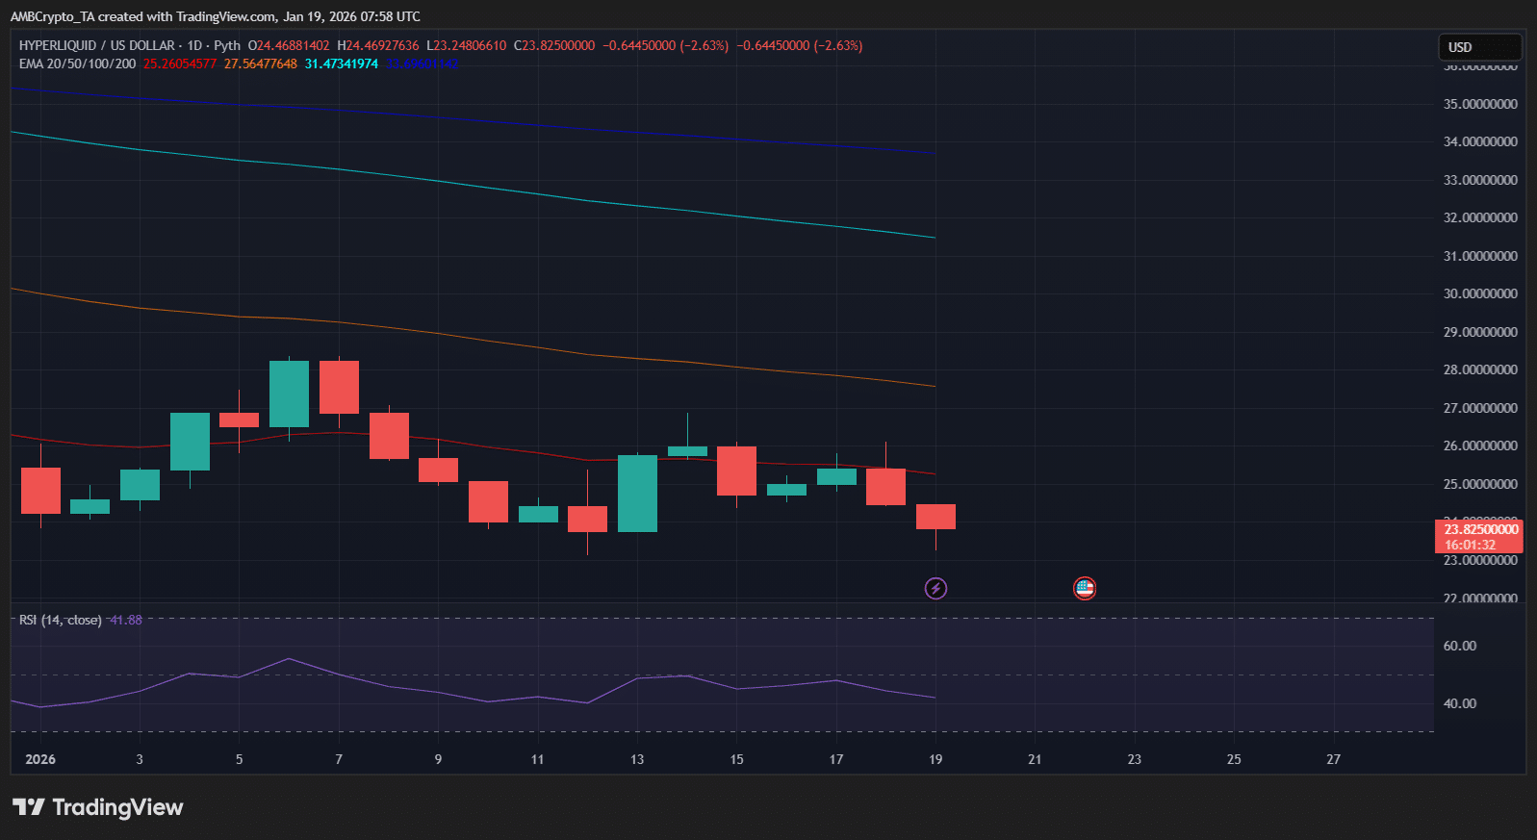Image resolution: width=1537 pixels, height=840 pixels.
Task: Click the 2026 label on time axis
Action: (40, 759)
